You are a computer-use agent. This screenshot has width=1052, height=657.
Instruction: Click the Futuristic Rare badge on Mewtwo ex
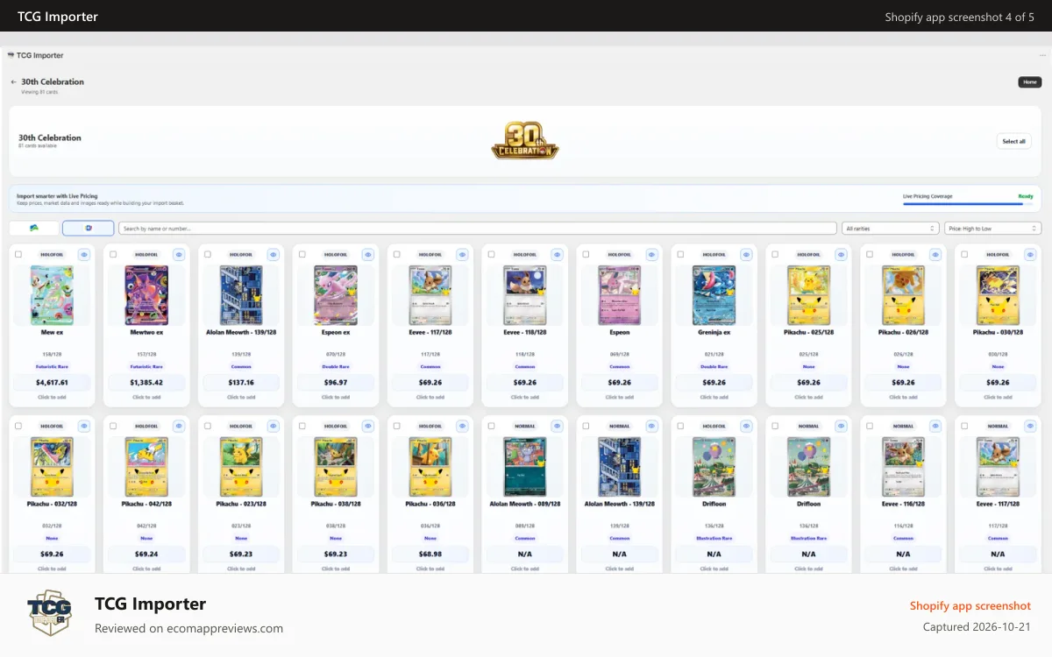(x=146, y=367)
